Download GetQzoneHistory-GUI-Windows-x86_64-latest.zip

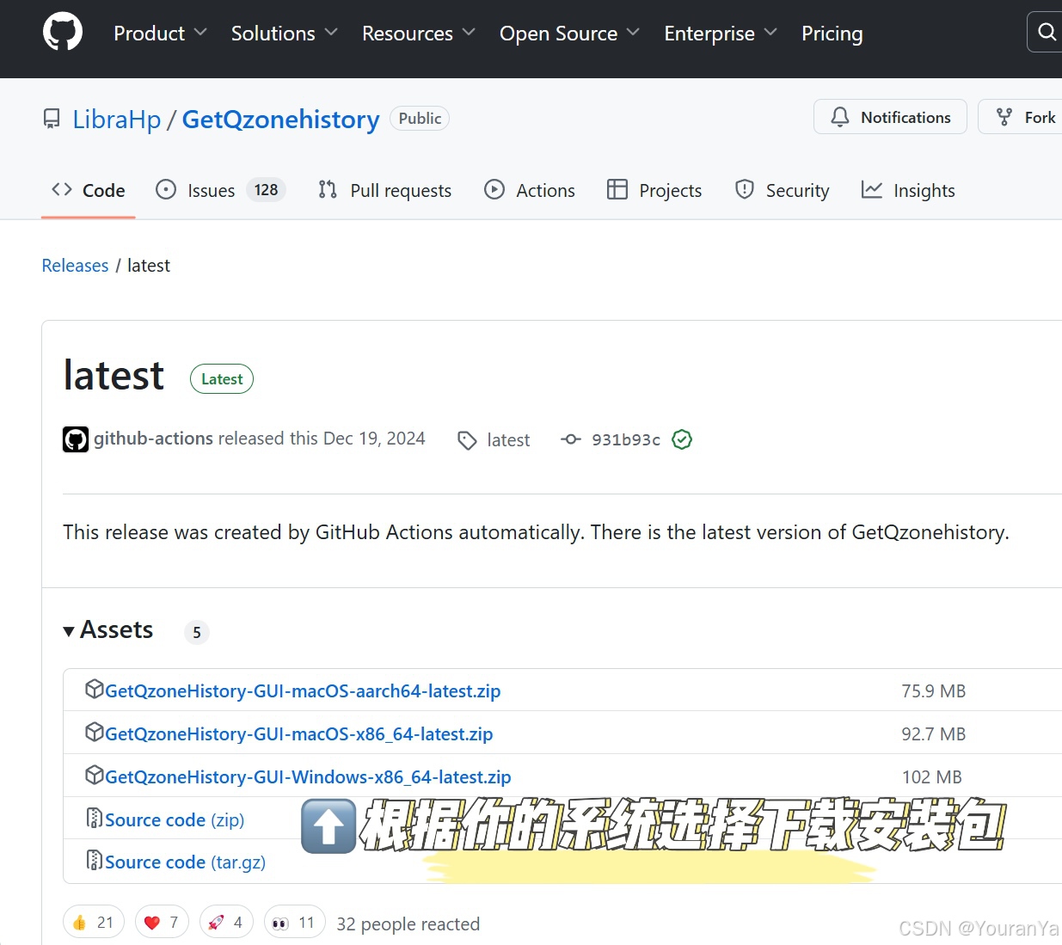coord(308,776)
